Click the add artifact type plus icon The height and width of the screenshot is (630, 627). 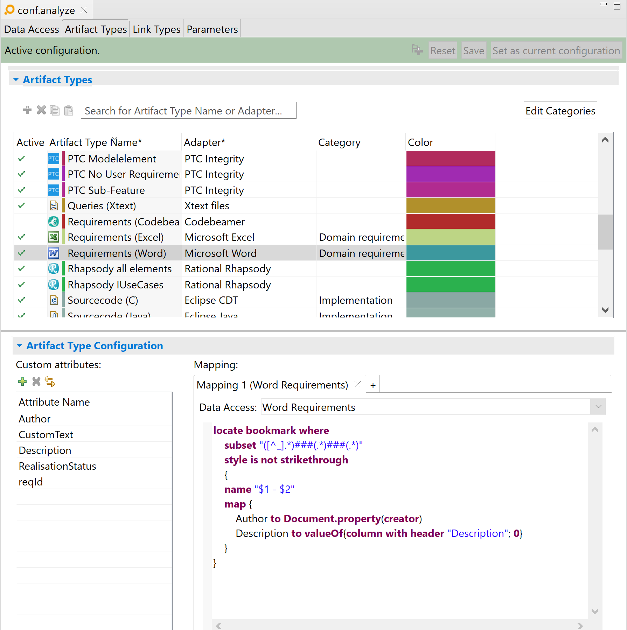tap(27, 110)
